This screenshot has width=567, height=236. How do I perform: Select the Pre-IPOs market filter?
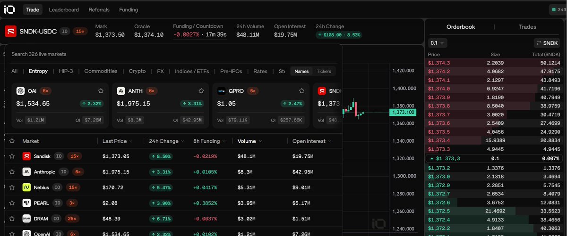point(232,71)
